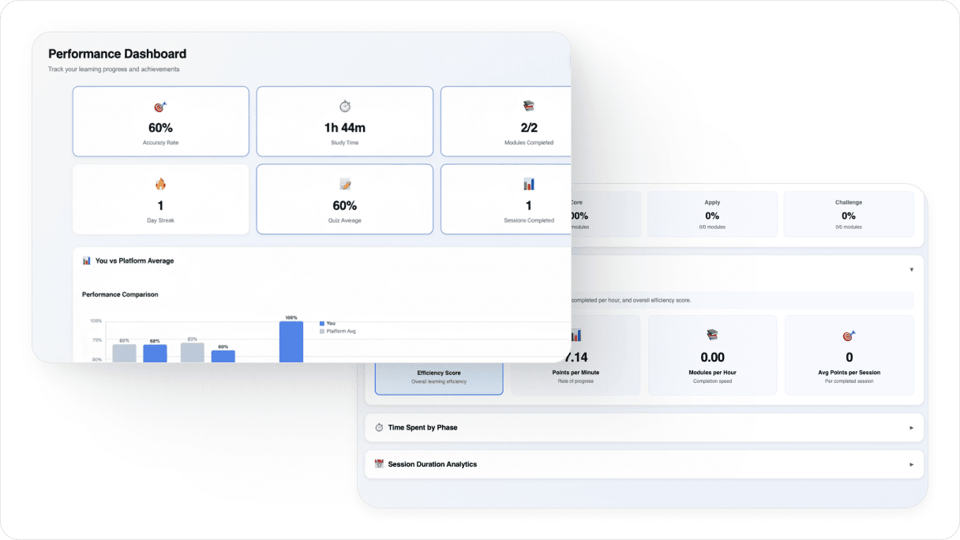Click the flame icon above Day Streak
Image resolution: width=960 pixels, height=540 pixels.
160,184
